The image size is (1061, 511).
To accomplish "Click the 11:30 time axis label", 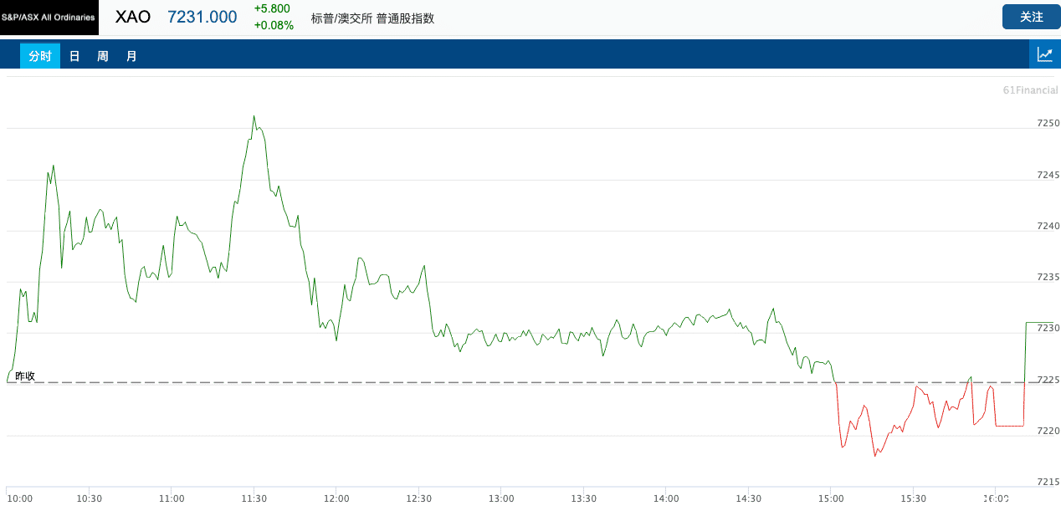I will [254, 498].
